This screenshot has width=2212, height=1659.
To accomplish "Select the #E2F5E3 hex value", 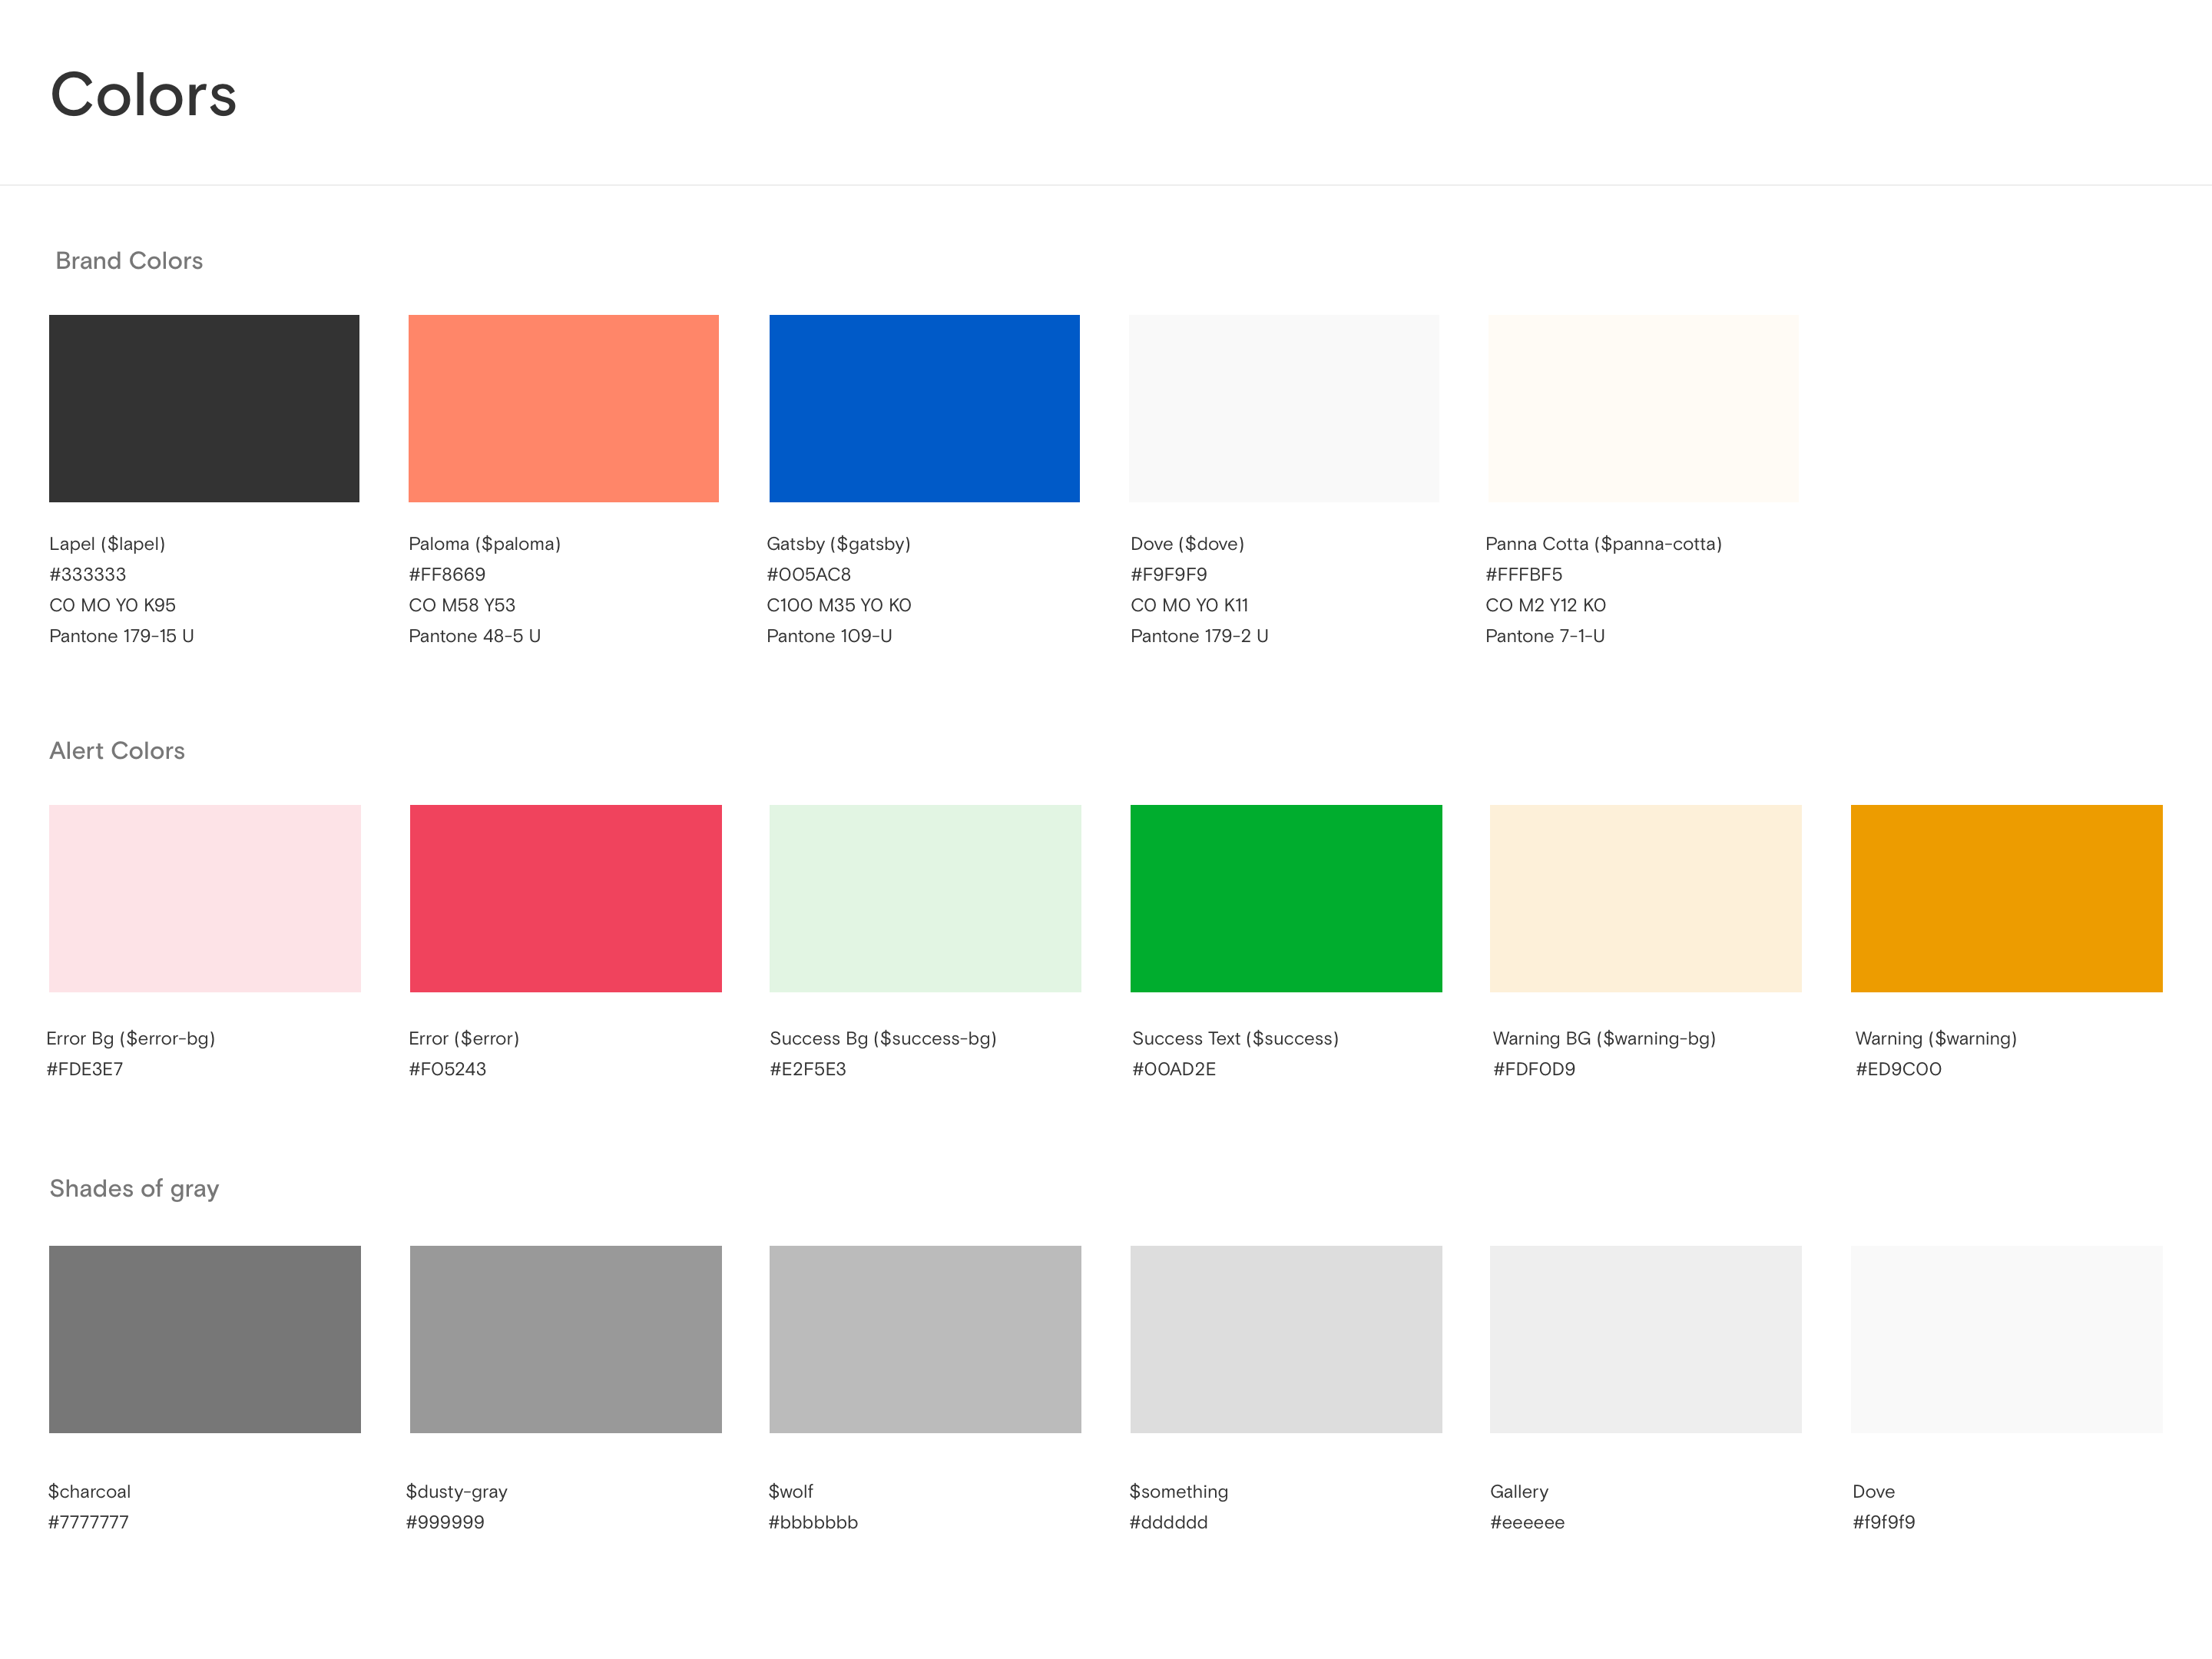I will click(808, 1069).
